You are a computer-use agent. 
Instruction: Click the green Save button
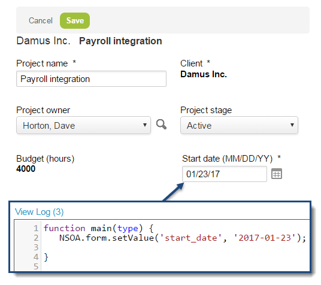coord(75,21)
